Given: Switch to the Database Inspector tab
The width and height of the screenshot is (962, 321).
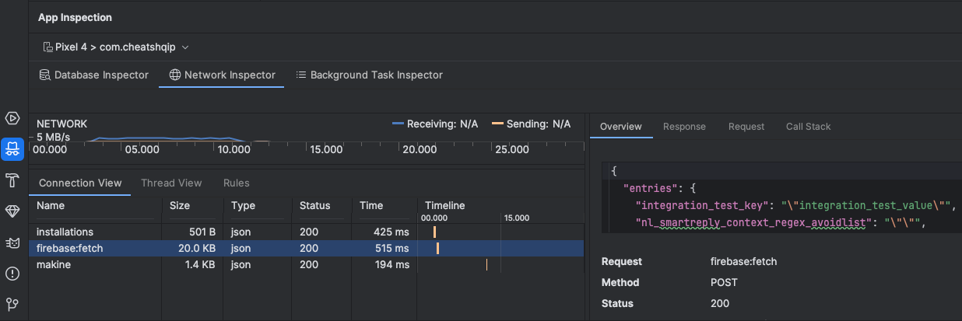Looking at the screenshot, I should [93, 75].
